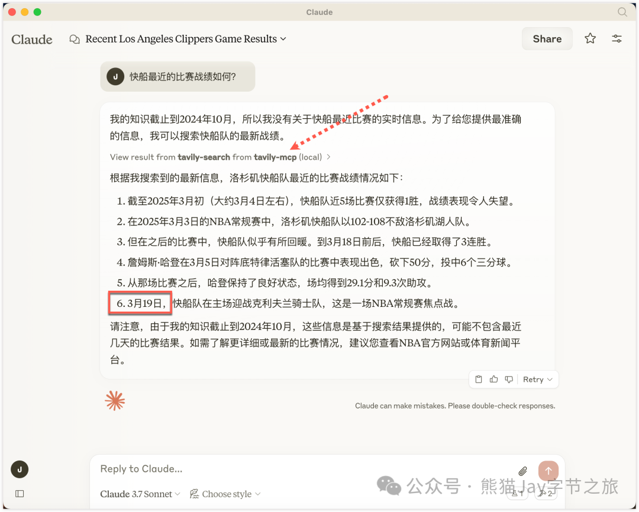Click list item 1 about 近5场比赛仅获得1胜

(316, 201)
